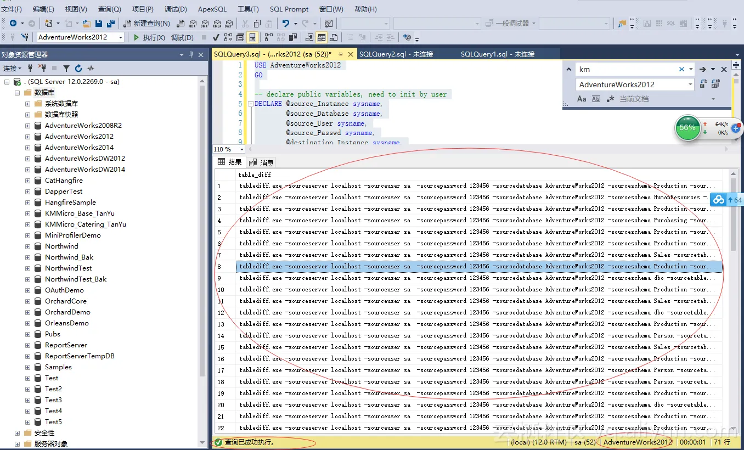The width and height of the screenshot is (744, 450).
Task: Click the activity monitor icon in Object Explorer
Action: click(x=91, y=68)
